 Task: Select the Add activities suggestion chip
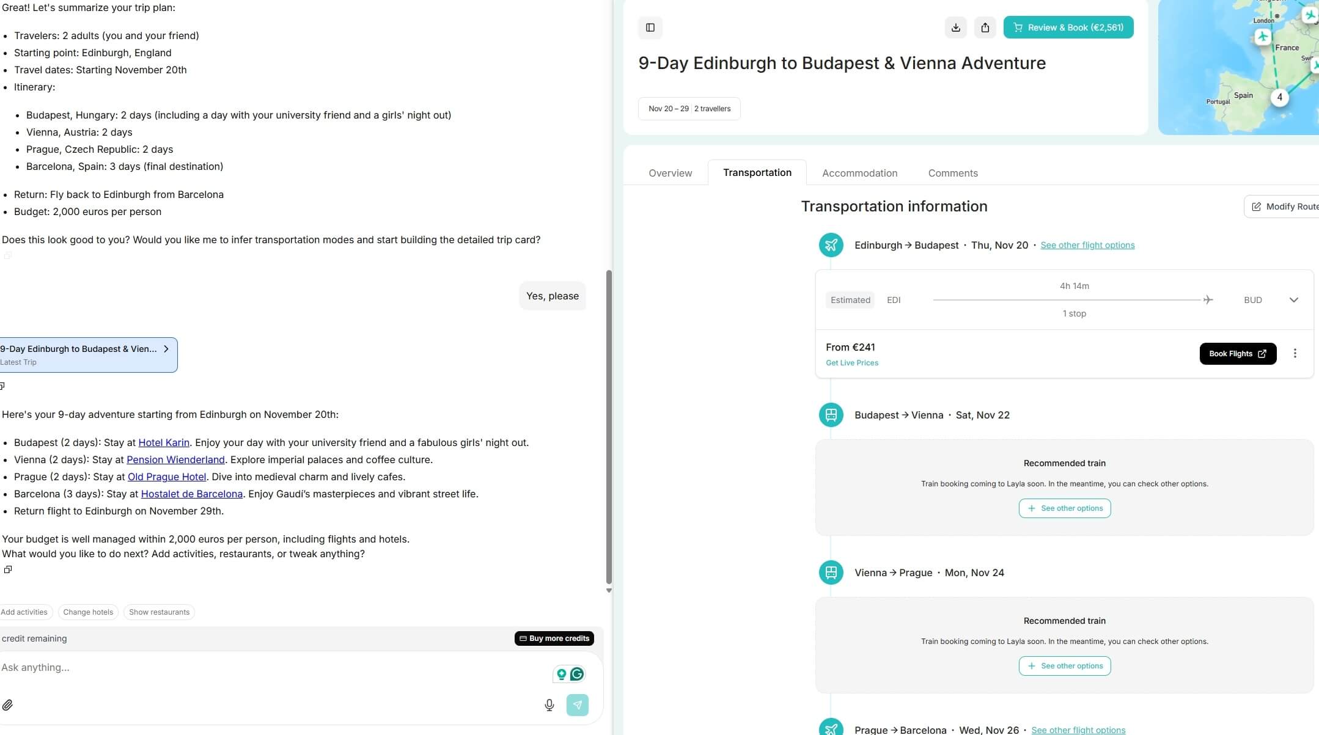click(x=24, y=612)
